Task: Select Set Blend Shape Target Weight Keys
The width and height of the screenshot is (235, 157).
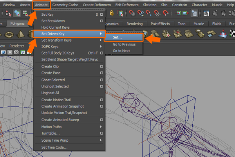Action: 69,60
